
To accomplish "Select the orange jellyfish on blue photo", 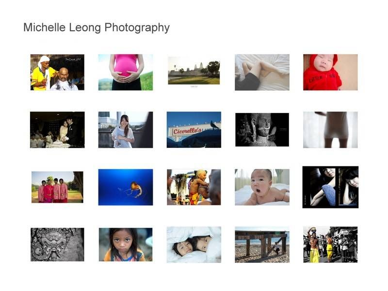I will click(x=126, y=187).
